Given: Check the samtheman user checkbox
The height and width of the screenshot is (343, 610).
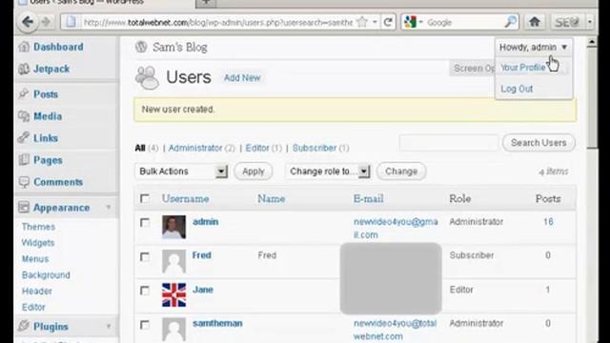Looking at the screenshot, I should pos(145,325).
